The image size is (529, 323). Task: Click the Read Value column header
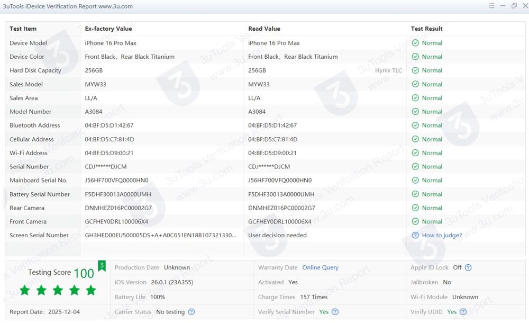pos(264,29)
